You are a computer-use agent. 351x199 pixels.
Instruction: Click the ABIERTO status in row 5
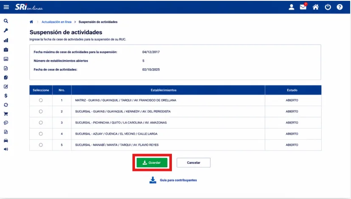tap(292, 145)
